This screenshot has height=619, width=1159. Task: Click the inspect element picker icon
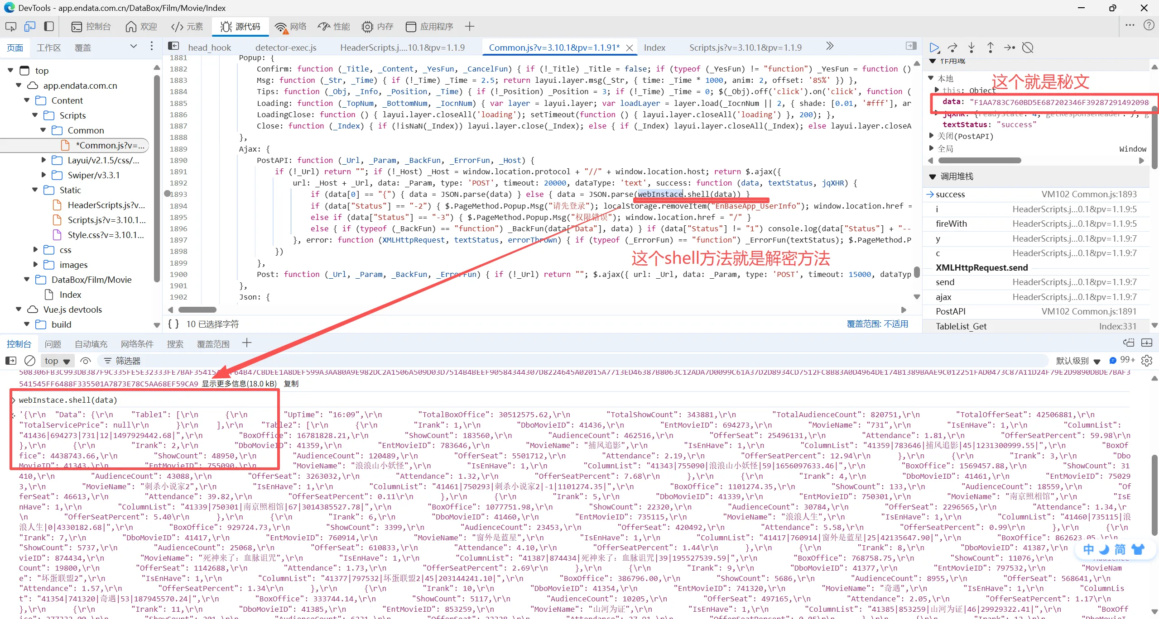point(11,27)
